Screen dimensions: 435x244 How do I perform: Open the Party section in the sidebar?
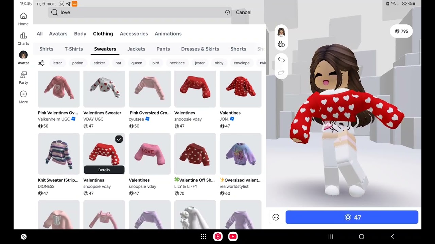coord(23,78)
